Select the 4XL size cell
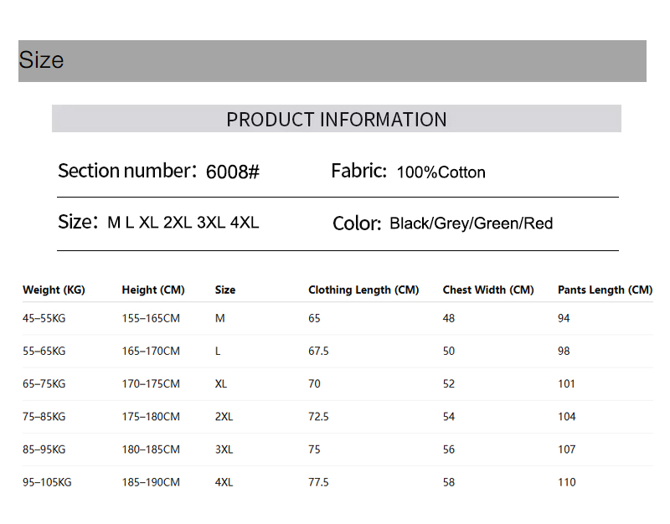The width and height of the screenshot is (670, 524). point(224,482)
